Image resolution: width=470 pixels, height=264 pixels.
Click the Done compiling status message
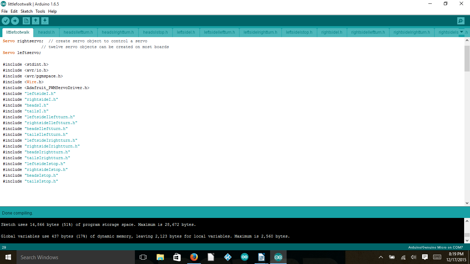point(18,213)
